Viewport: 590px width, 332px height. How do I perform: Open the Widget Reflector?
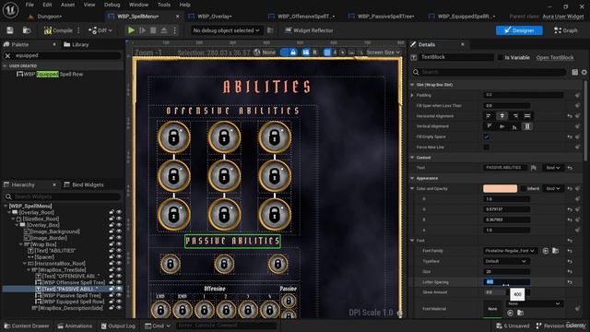(309, 30)
